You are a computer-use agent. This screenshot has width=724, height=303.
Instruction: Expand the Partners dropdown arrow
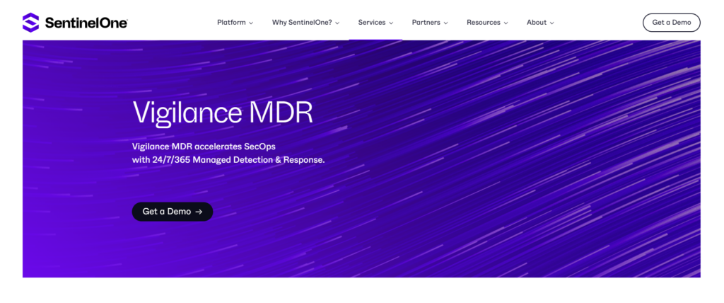446,23
